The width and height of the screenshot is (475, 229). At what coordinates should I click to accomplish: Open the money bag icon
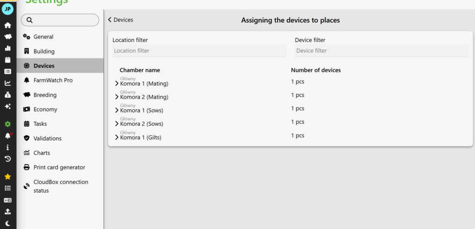(x=7, y=95)
